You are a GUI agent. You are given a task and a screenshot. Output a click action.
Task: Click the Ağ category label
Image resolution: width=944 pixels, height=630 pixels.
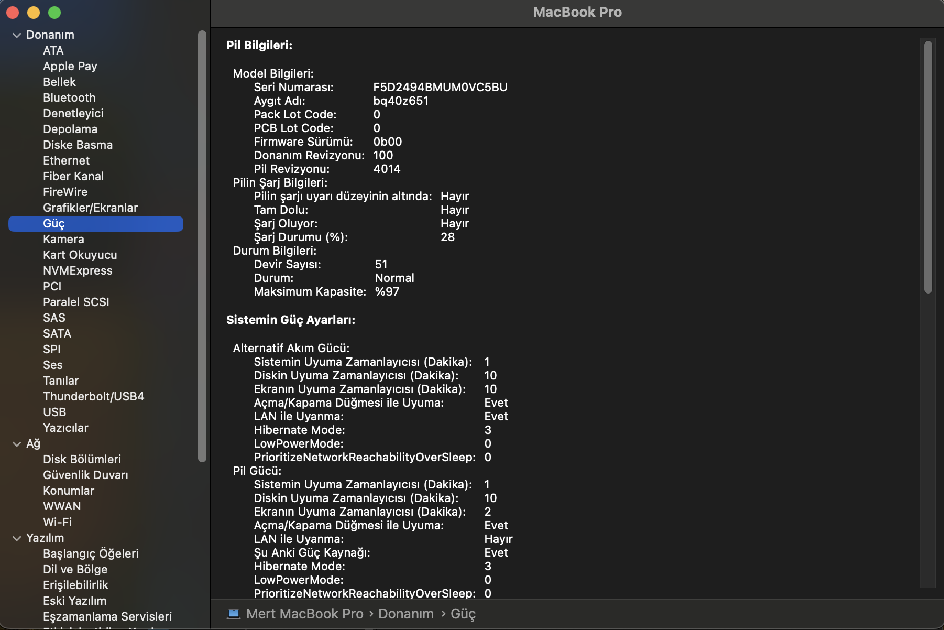(33, 443)
